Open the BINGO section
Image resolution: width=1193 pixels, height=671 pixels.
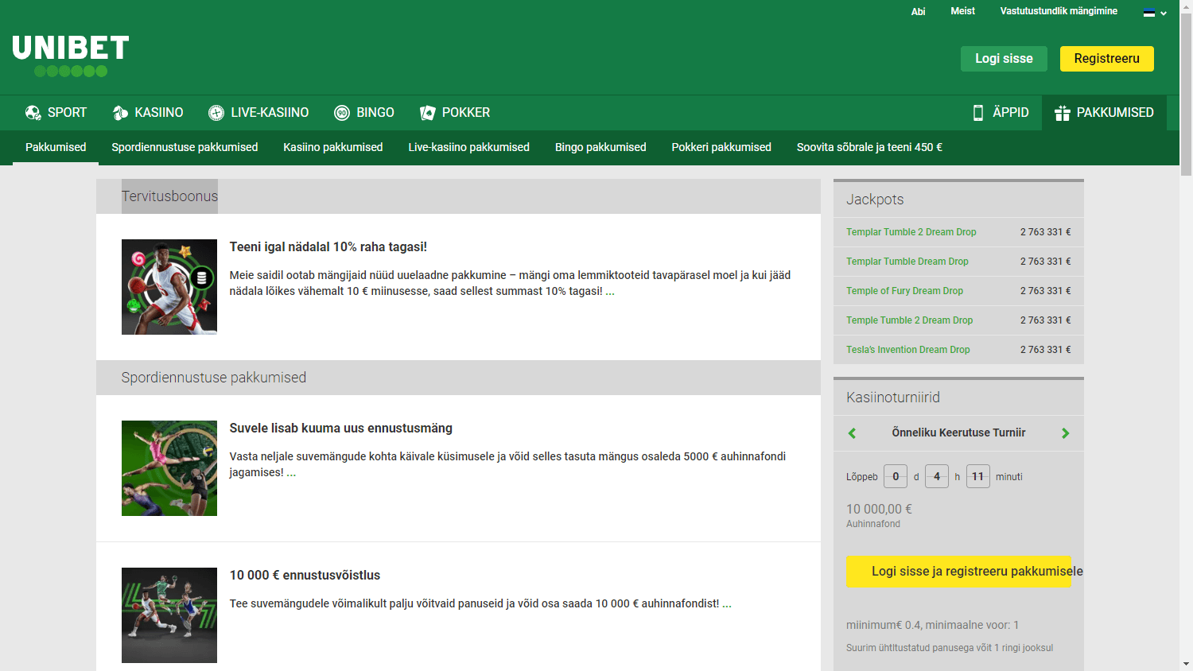[364, 113]
